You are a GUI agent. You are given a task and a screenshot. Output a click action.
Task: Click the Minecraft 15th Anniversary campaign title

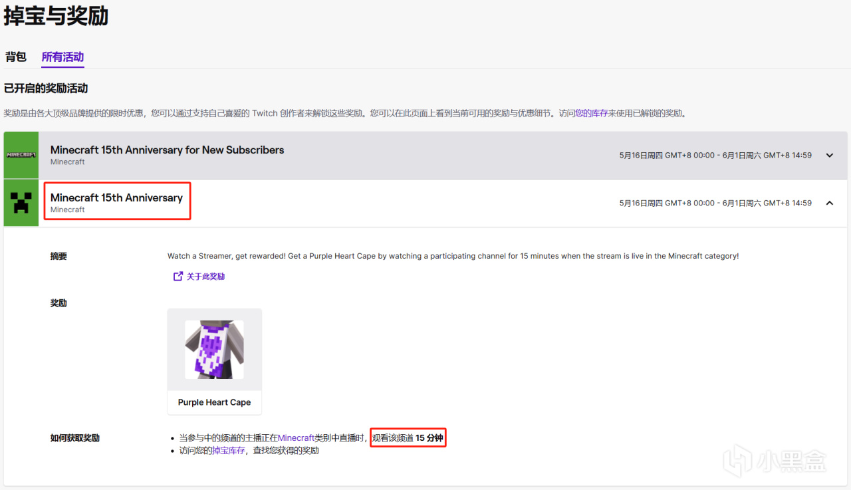[116, 197]
